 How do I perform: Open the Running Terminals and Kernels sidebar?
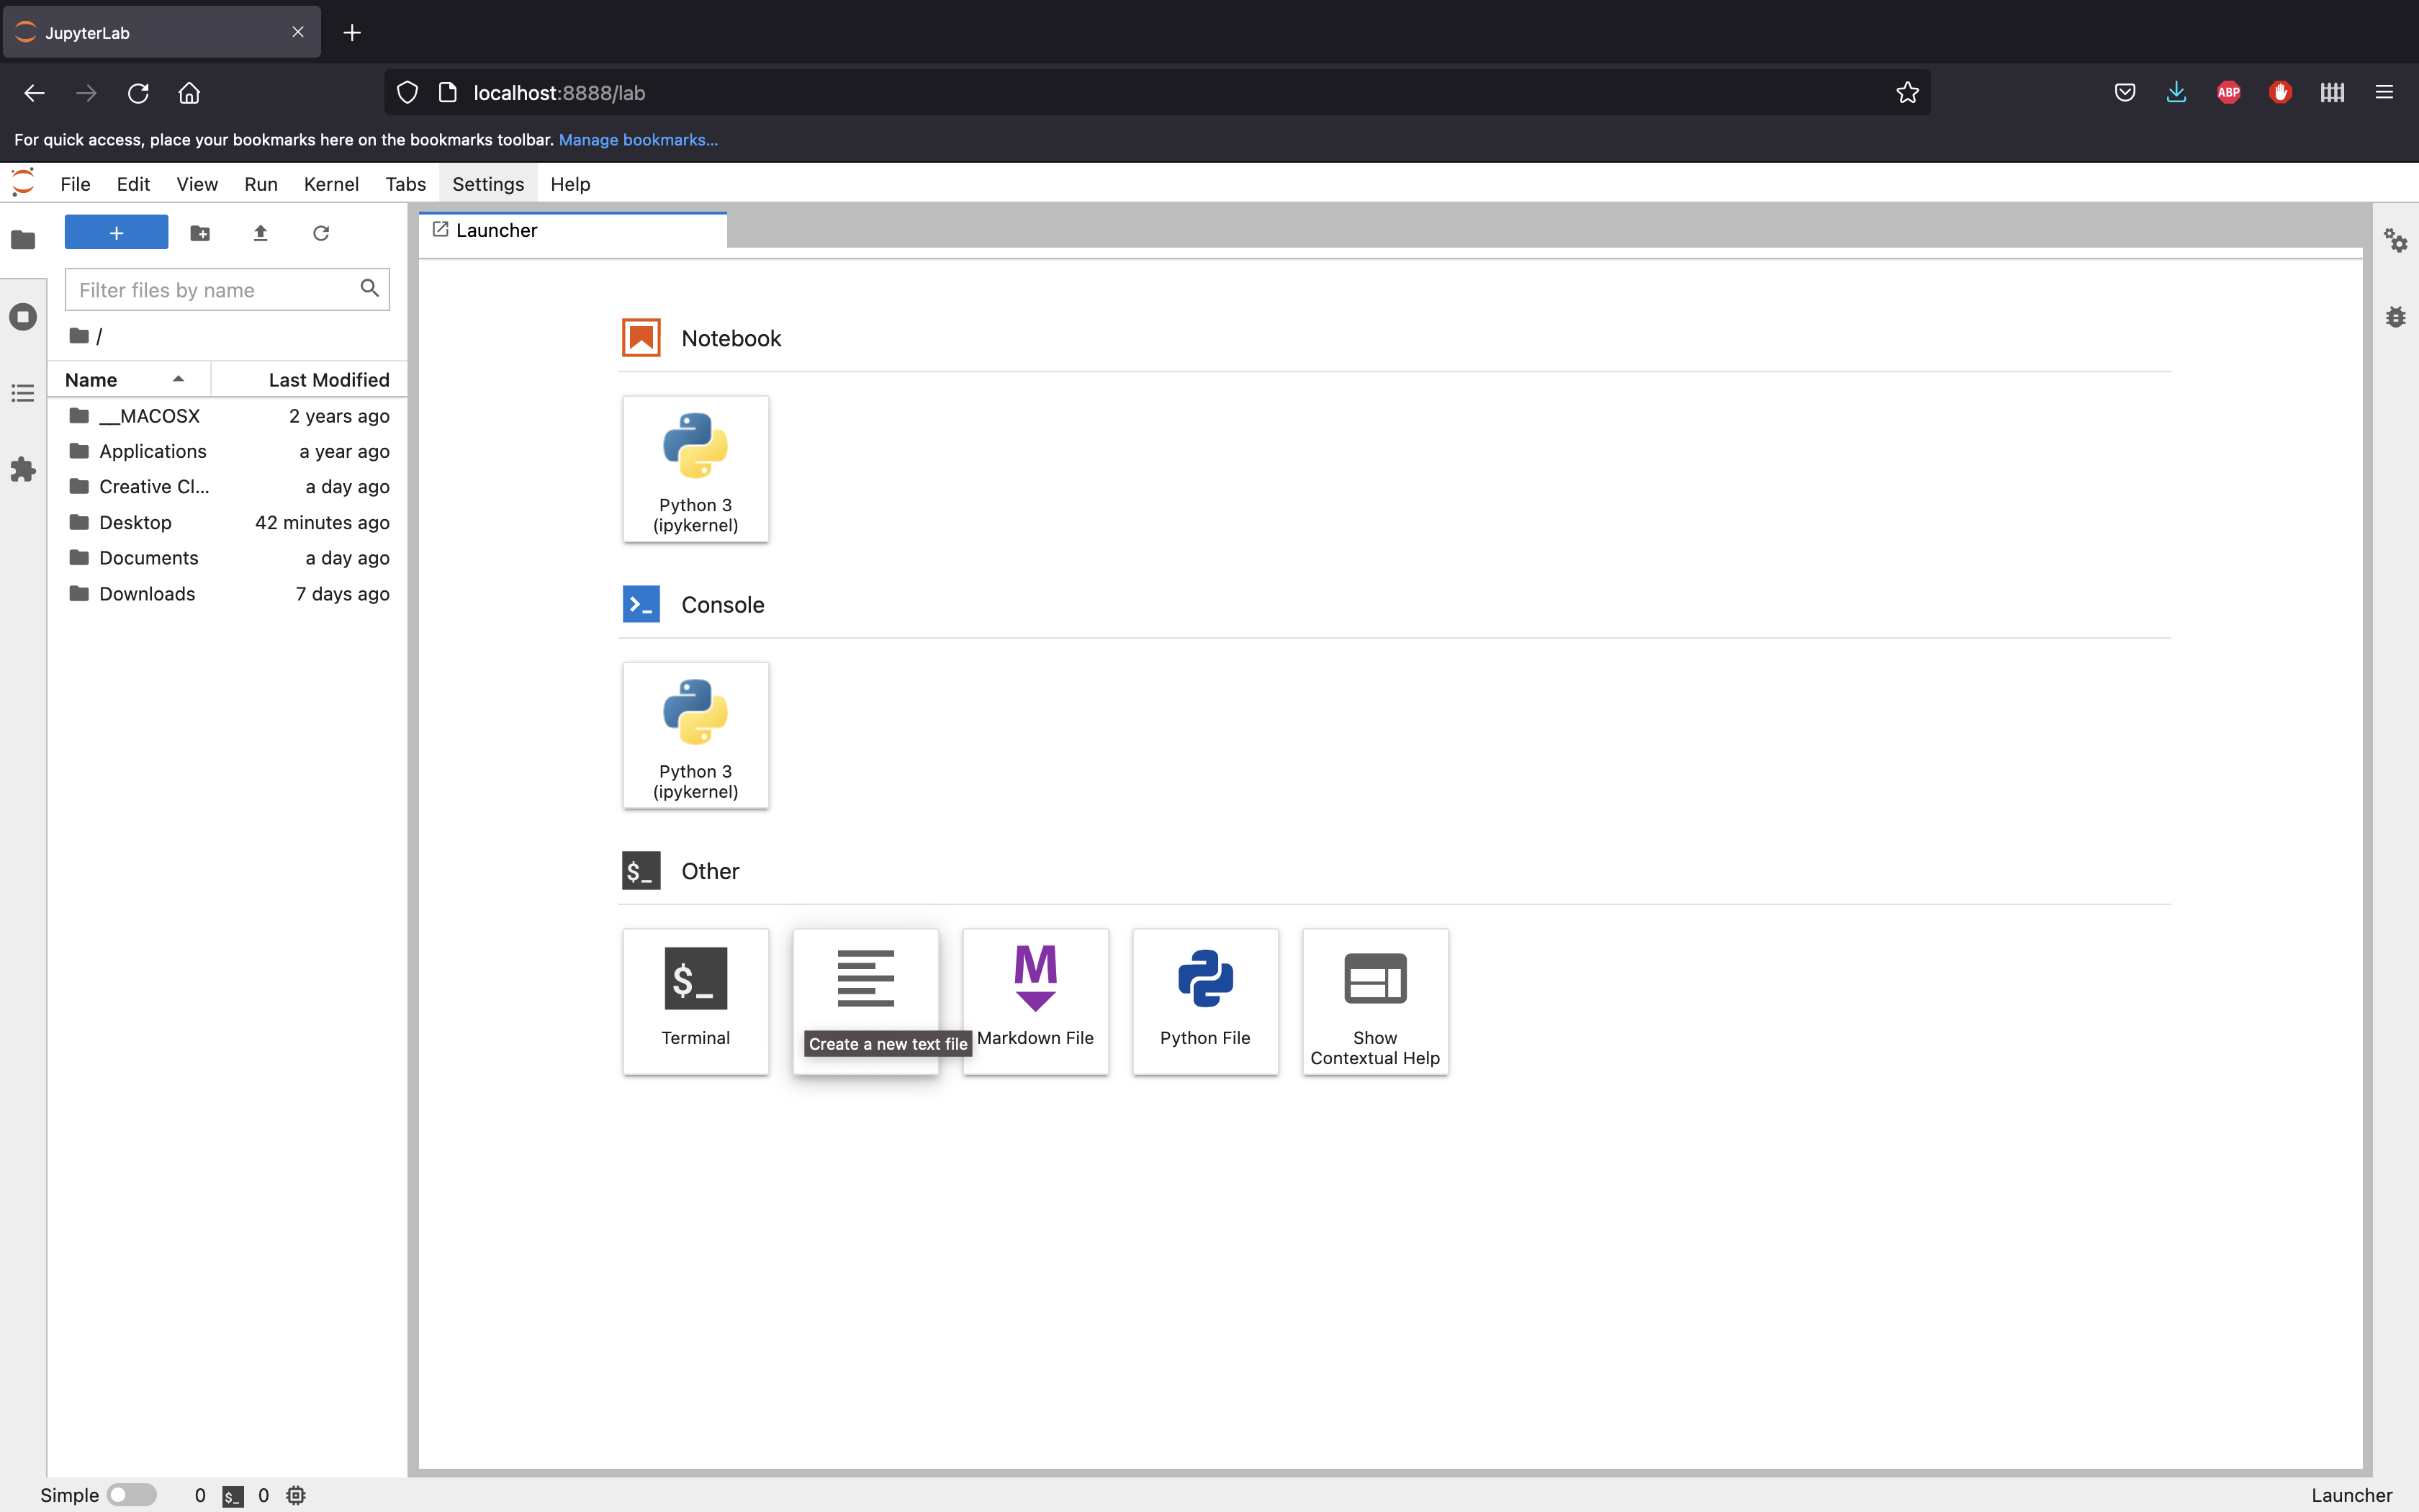[23, 317]
